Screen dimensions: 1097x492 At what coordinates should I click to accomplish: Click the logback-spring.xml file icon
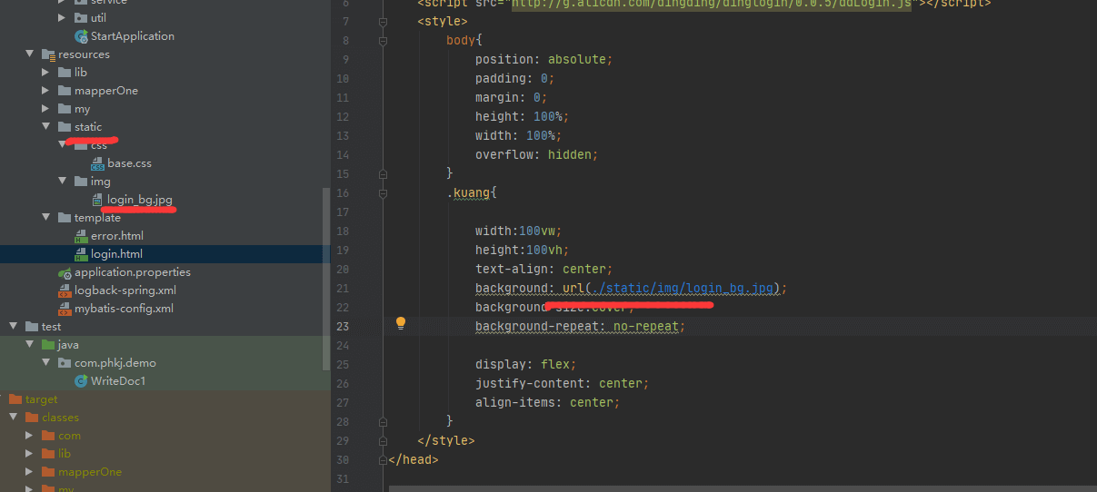(65, 290)
